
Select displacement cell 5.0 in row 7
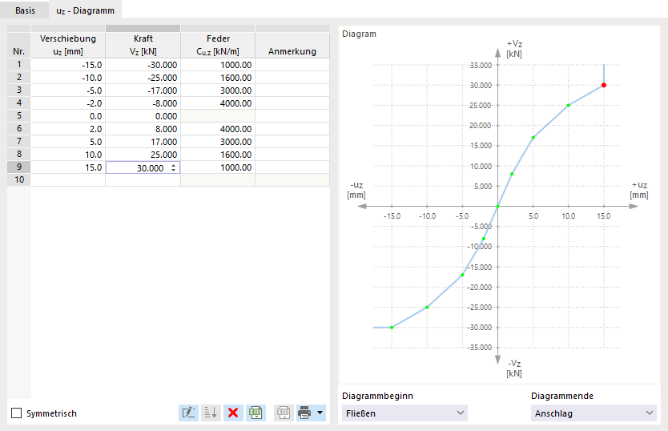tap(68, 142)
